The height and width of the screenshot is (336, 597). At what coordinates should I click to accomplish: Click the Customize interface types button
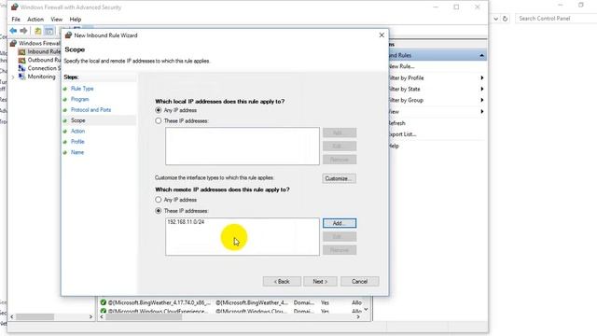(x=340, y=178)
